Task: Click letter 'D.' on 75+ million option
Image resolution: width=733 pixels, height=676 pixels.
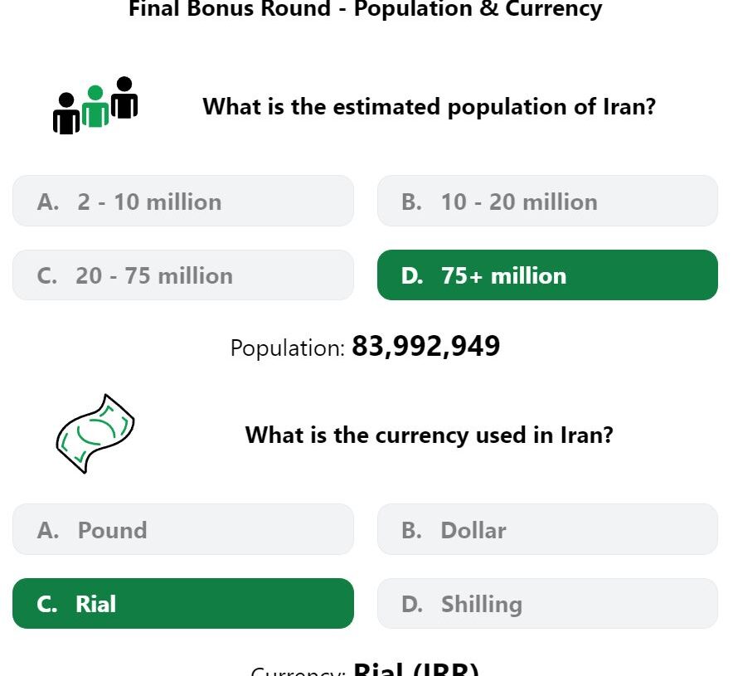Action: click(412, 276)
